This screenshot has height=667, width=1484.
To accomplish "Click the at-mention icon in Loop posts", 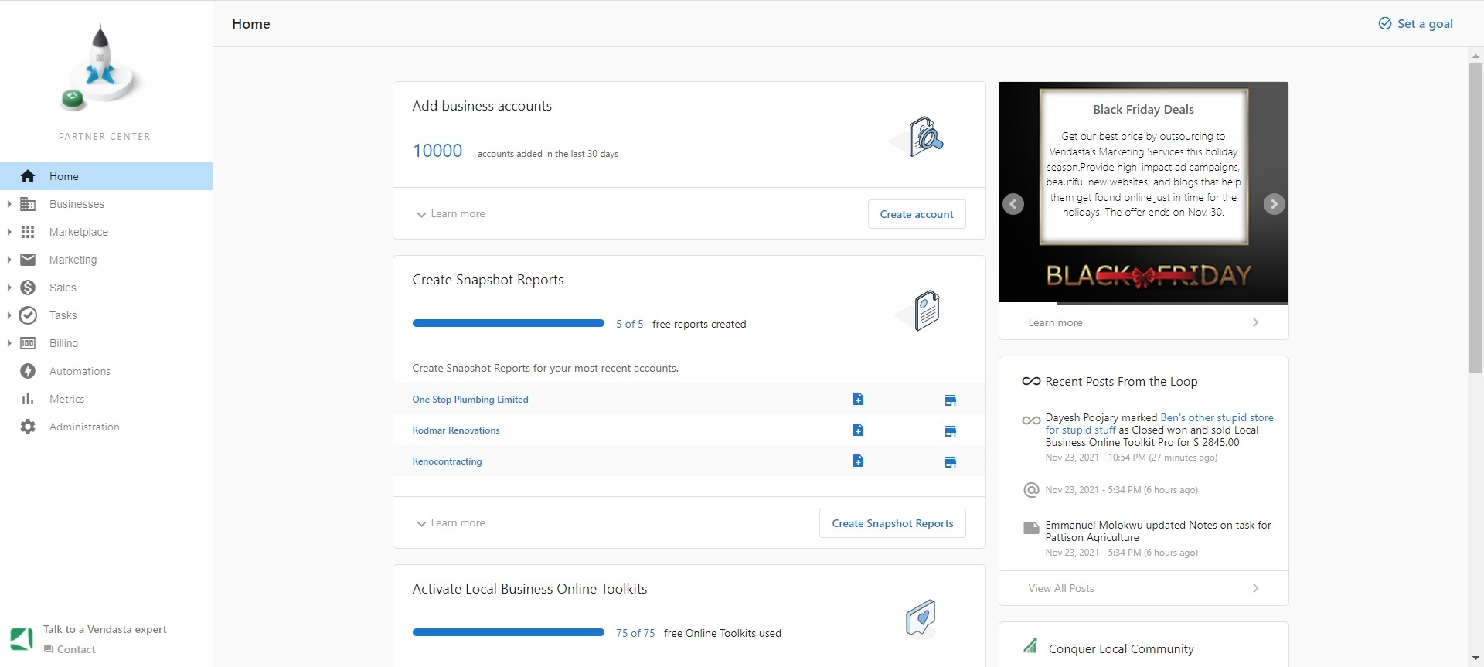I will (x=1031, y=489).
